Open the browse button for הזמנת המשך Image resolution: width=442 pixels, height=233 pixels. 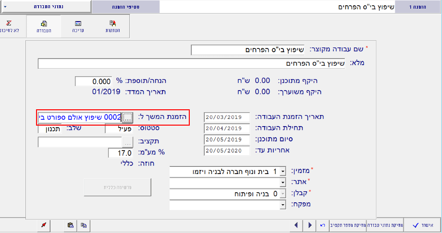(x=127, y=117)
